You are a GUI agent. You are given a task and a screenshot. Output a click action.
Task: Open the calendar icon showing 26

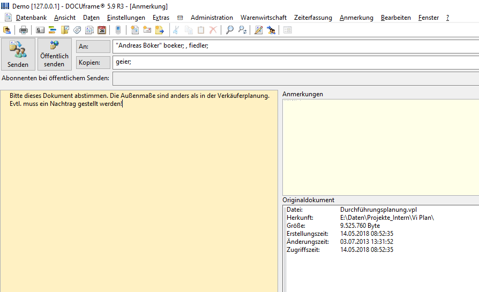[x=102, y=30]
